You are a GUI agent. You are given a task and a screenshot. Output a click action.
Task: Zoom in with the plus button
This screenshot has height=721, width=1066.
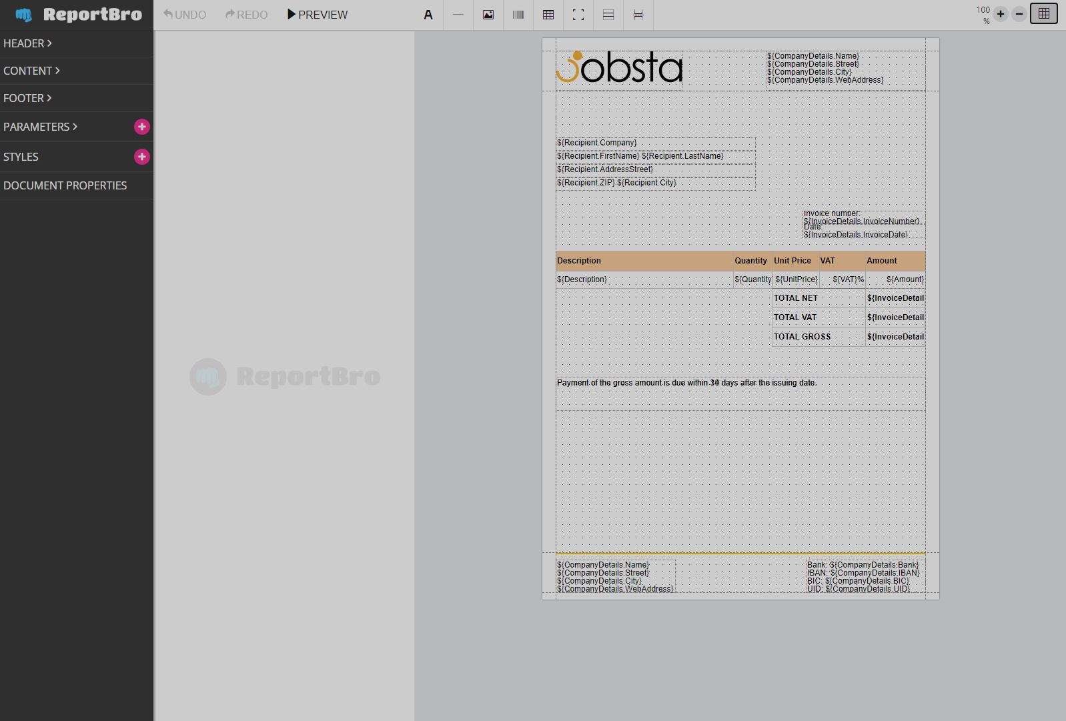(x=1001, y=14)
